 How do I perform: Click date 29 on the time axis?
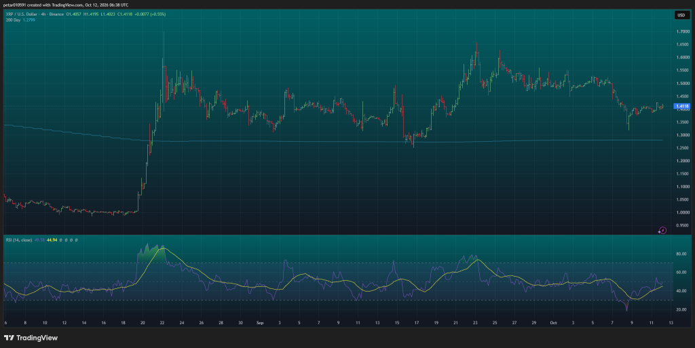pos(533,323)
